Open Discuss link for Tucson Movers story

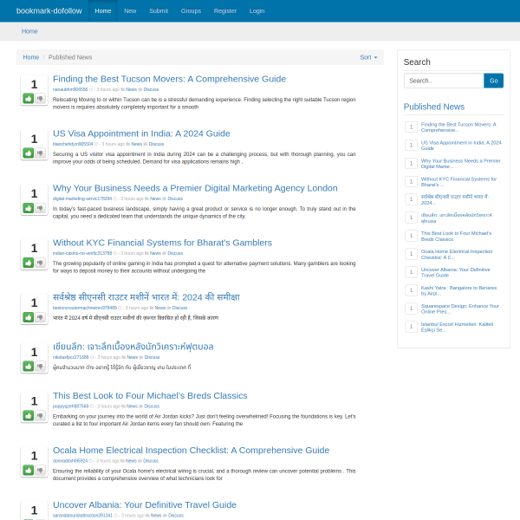click(151, 89)
